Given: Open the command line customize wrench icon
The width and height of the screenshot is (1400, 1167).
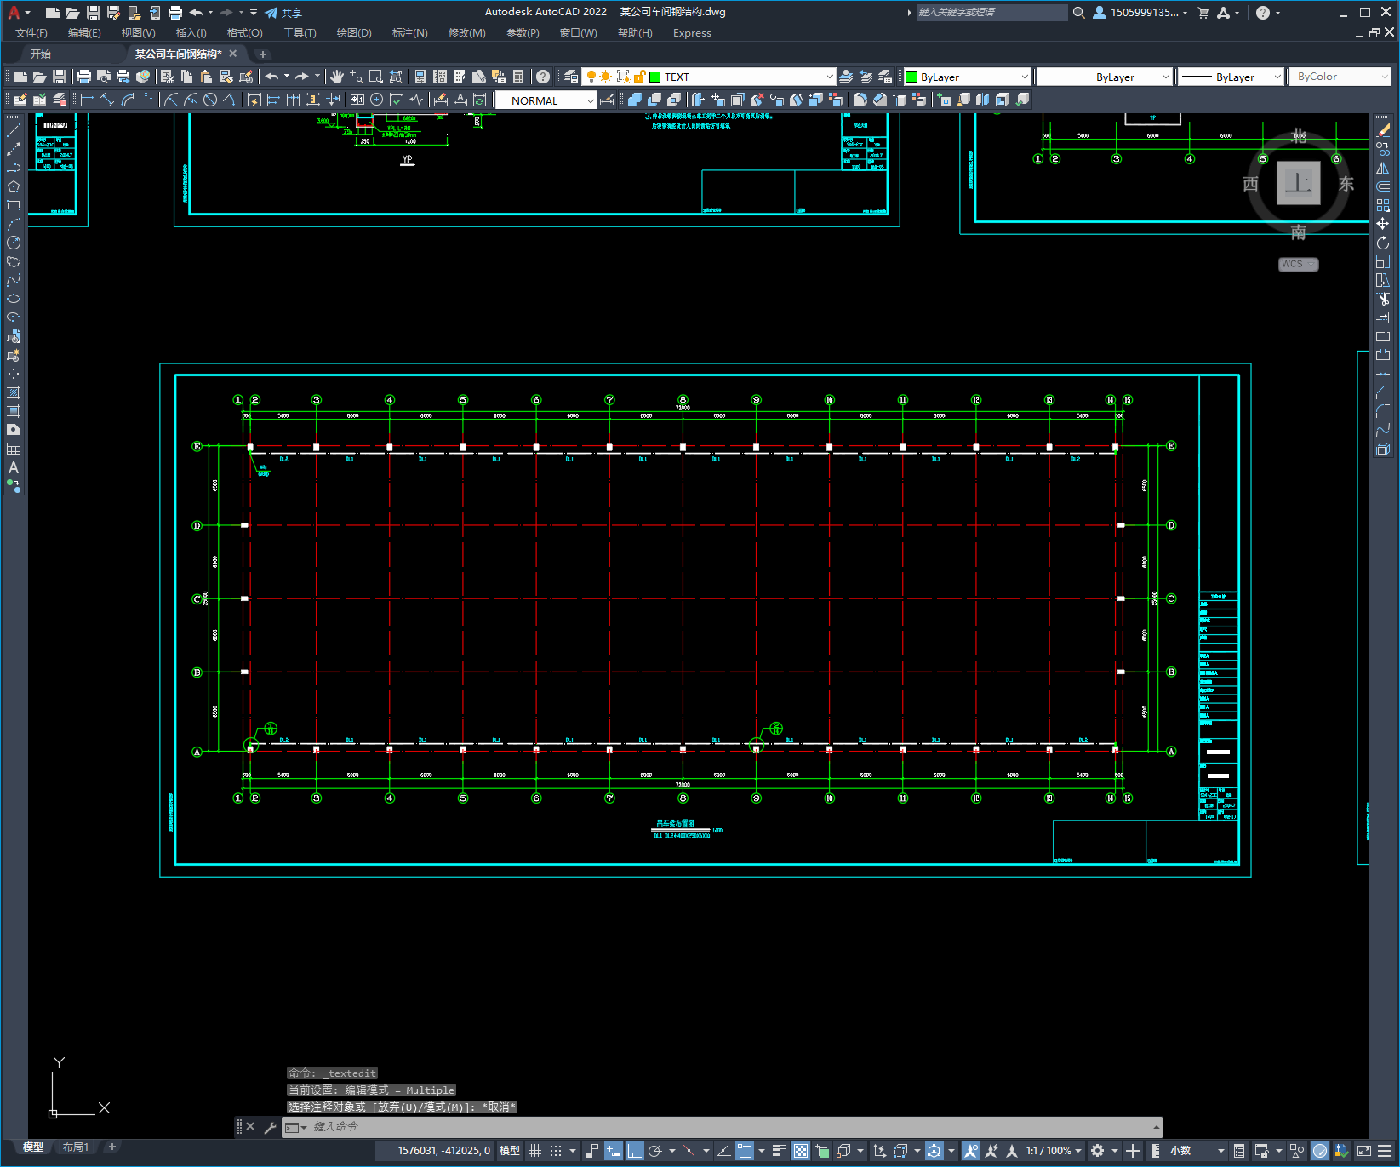Looking at the screenshot, I should tap(270, 1127).
